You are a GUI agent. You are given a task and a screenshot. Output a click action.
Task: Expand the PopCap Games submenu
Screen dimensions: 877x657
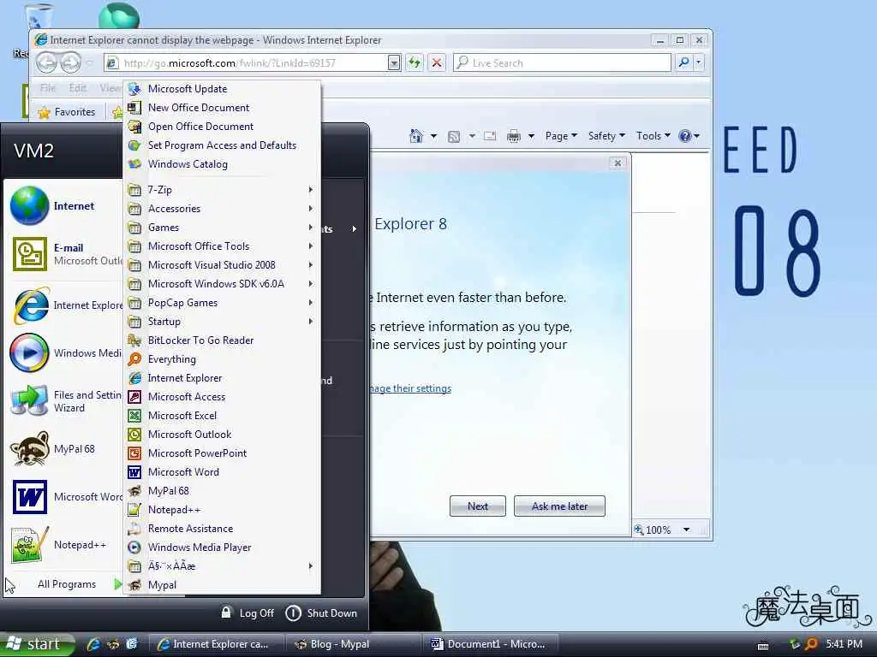coord(222,303)
